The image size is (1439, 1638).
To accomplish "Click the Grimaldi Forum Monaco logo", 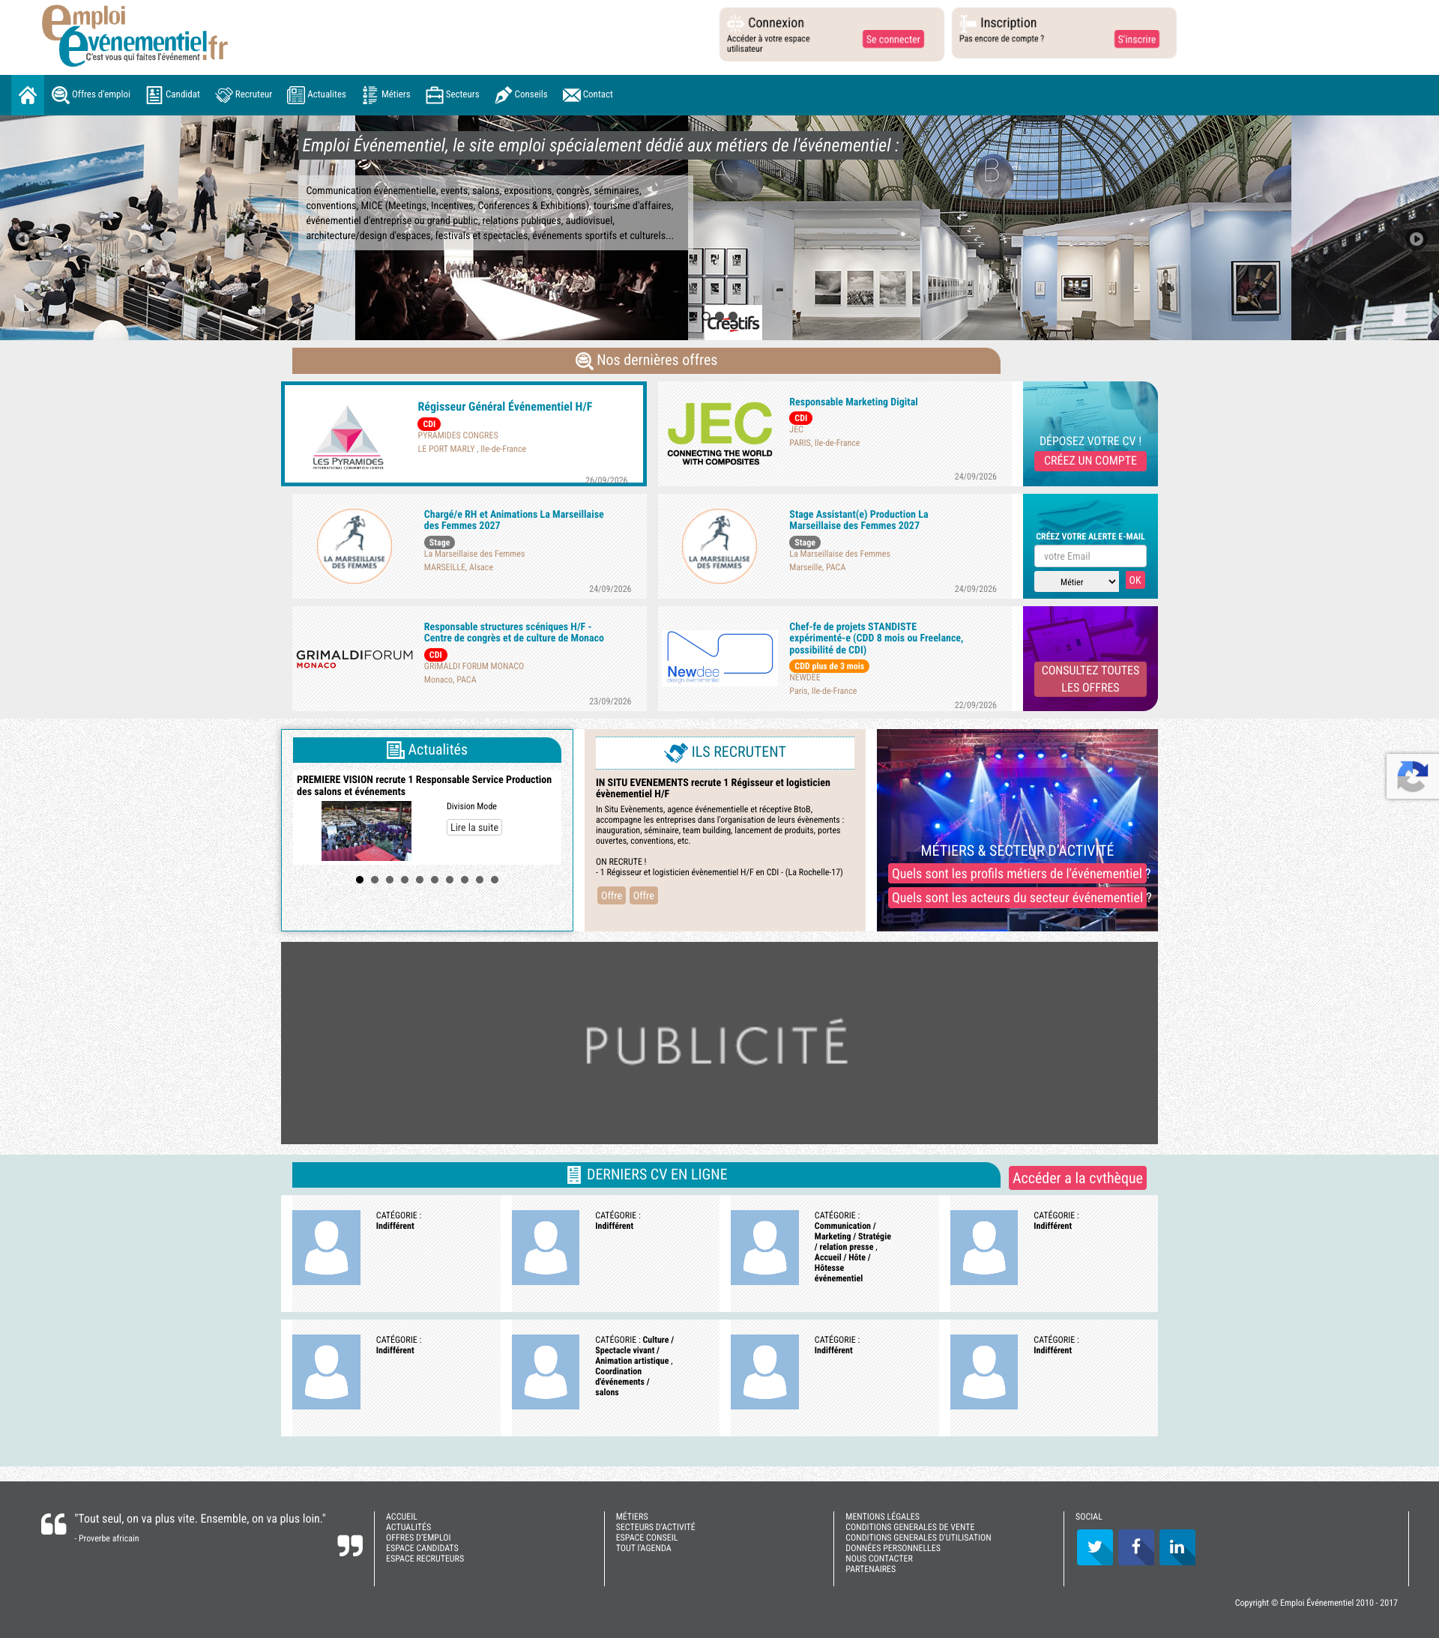I will coord(355,659).
